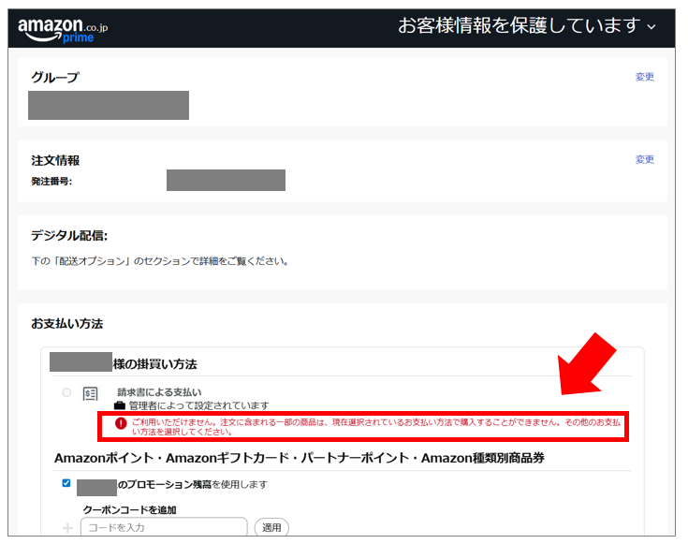This screenshot has height=544, width=688.
Task: Select 請求書による支払い radio button
Action: [x=66, y=392]
